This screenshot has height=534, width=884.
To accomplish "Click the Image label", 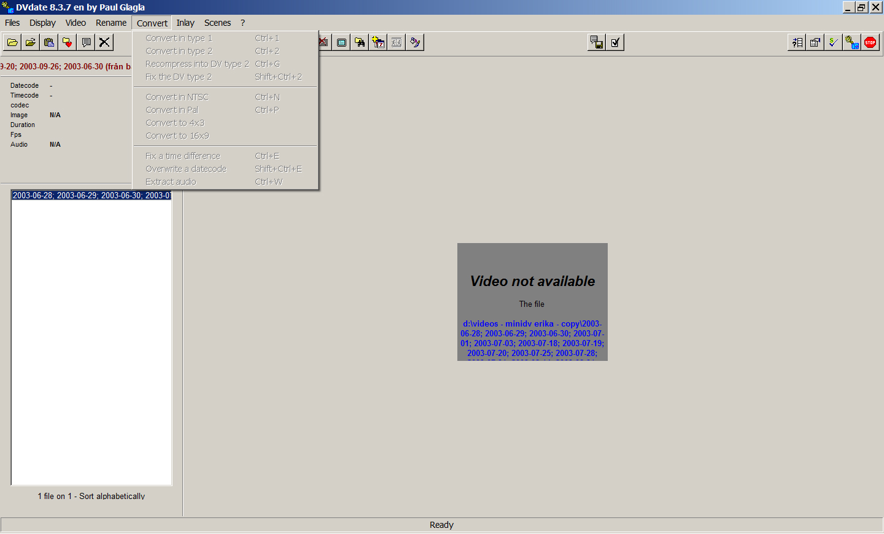I will [19, 115].
